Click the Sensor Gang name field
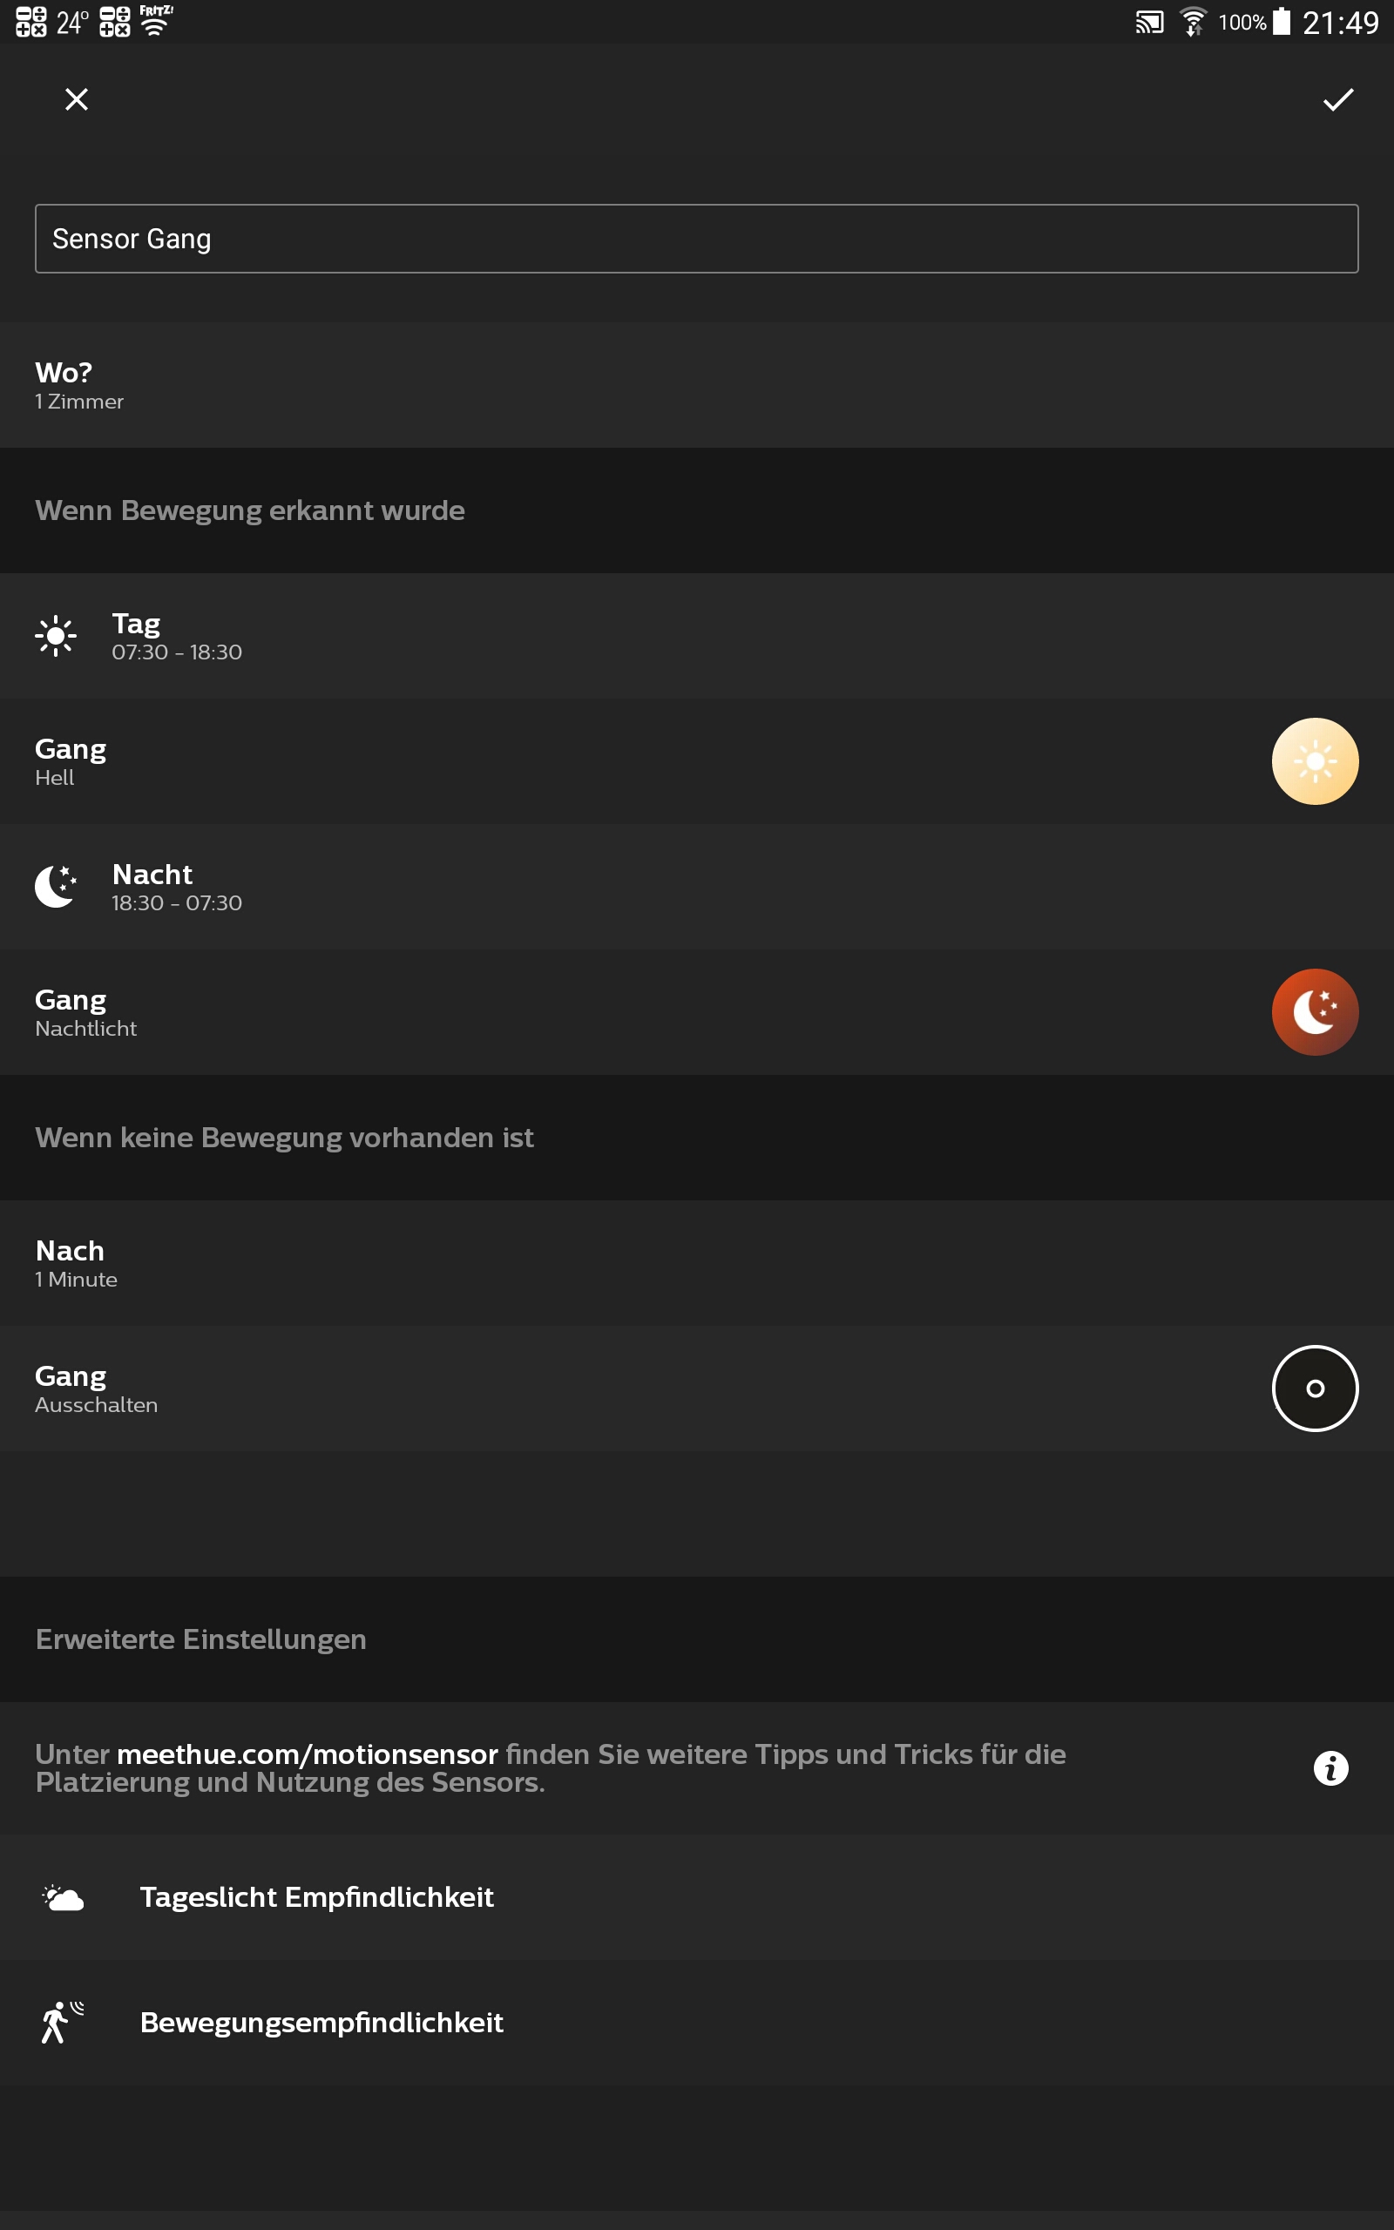Screen dimensions: 1394x2230 696,239
